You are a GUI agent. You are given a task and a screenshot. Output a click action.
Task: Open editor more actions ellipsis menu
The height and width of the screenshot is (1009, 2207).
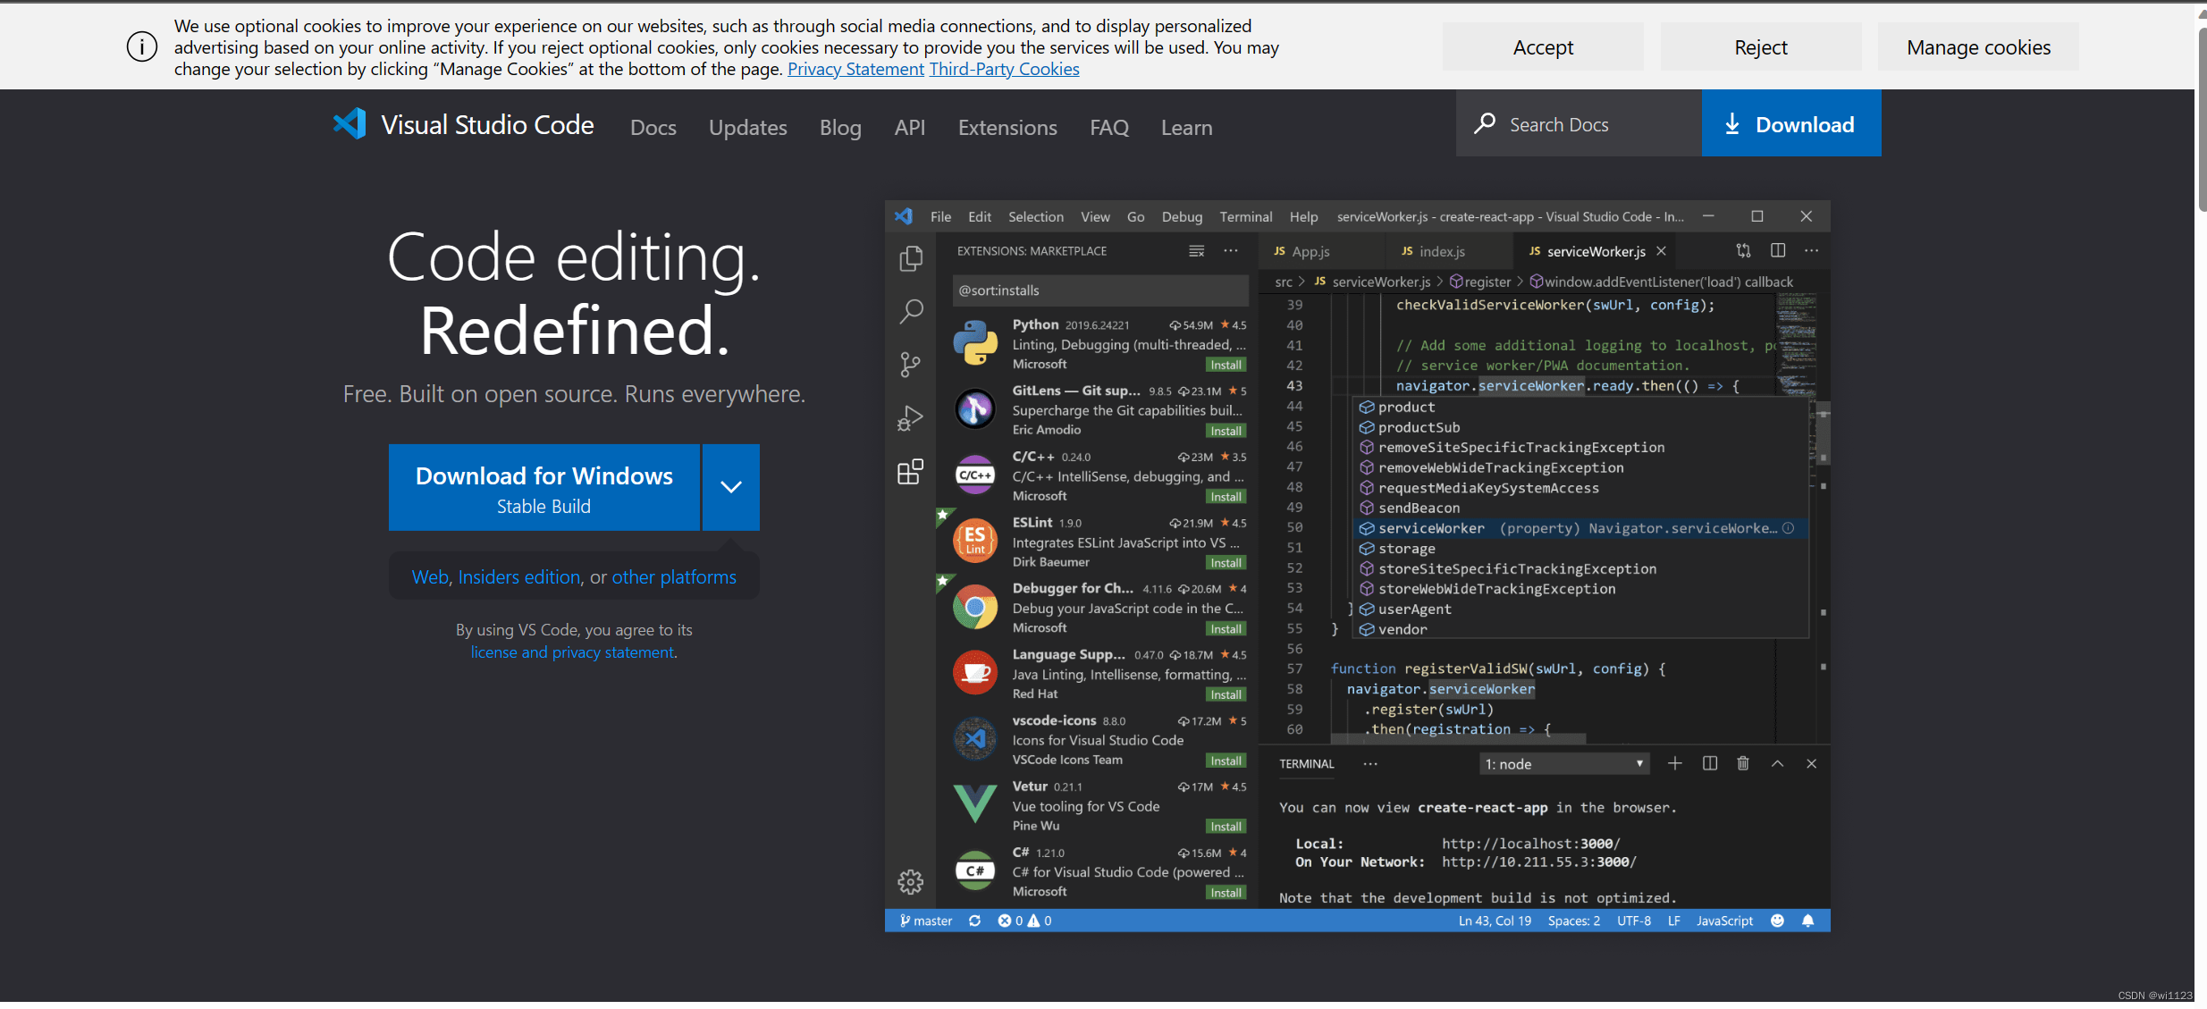(x=1811, y=251)
